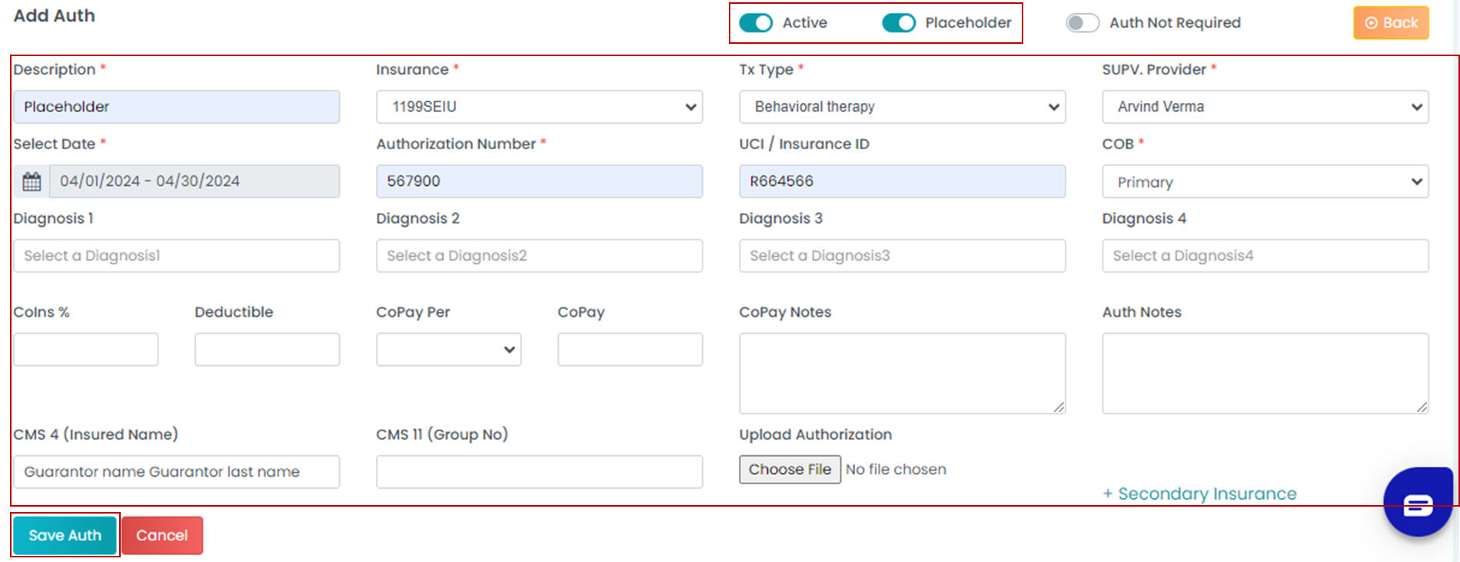Click the CoPay amount input box
Screen dimensions: 1460x562
pos(630,349)
